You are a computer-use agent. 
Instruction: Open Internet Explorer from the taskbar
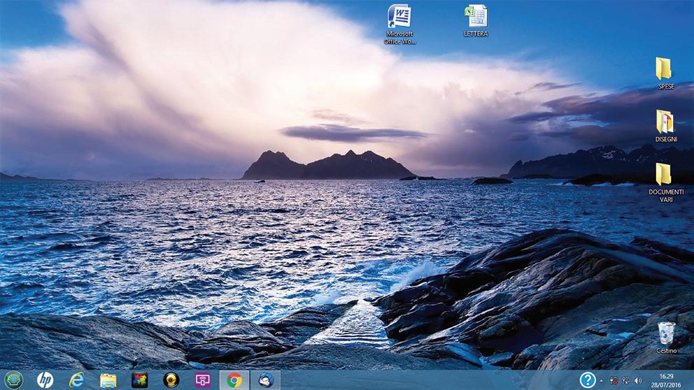(x=76, y=380)
